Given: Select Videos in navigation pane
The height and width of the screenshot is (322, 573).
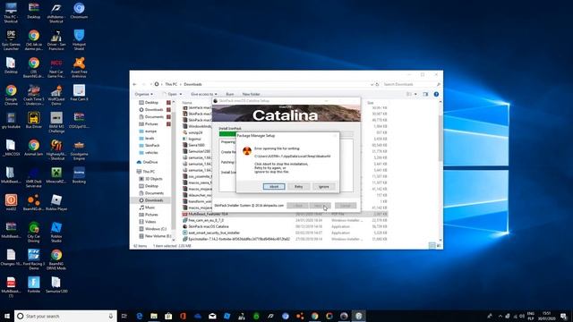Looking at the screenshot, I should pyautogui.click(x=150, y=222).
